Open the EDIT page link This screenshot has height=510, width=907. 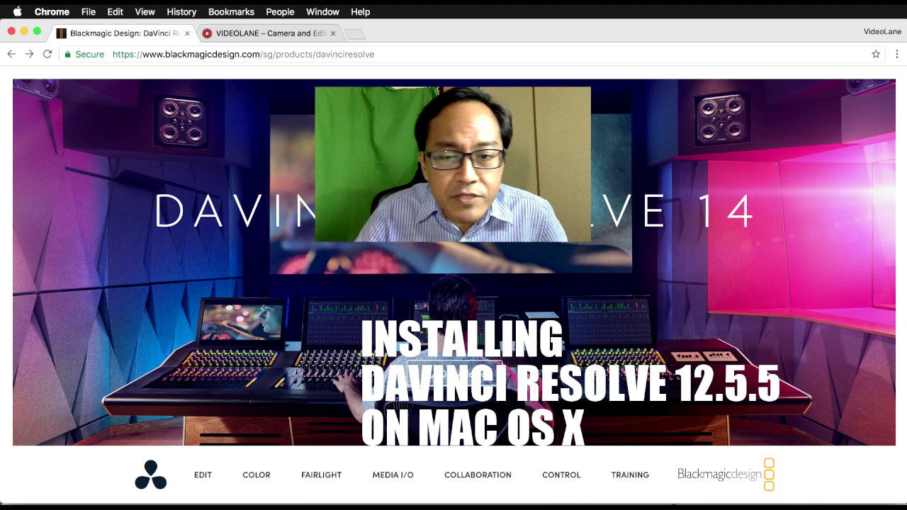pyautogui.click(x=203, y=475)
